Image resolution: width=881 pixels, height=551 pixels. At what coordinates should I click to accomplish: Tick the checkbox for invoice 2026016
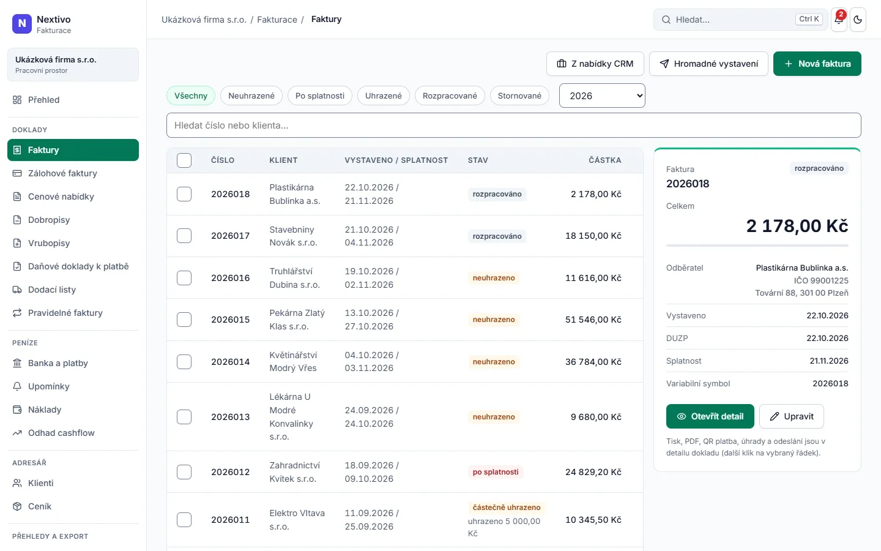coord(184,278)
